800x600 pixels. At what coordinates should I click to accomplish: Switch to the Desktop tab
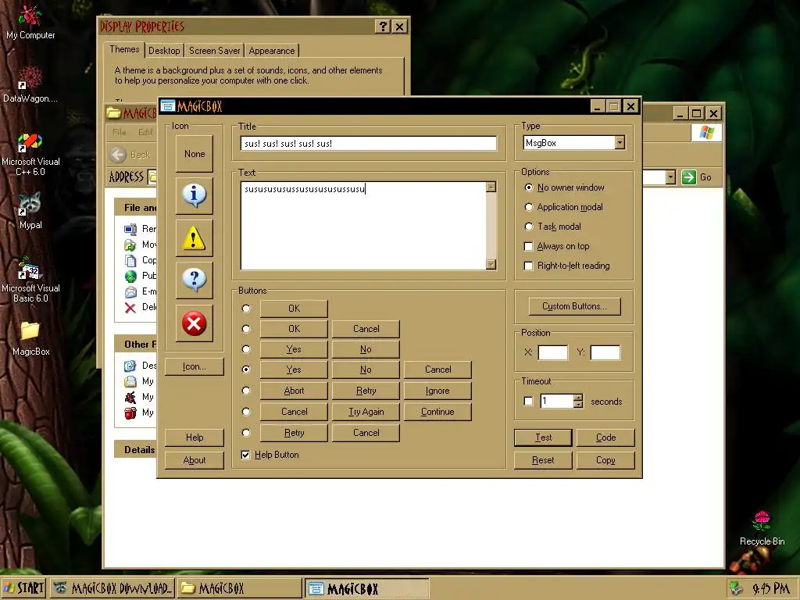coord(164,51)
